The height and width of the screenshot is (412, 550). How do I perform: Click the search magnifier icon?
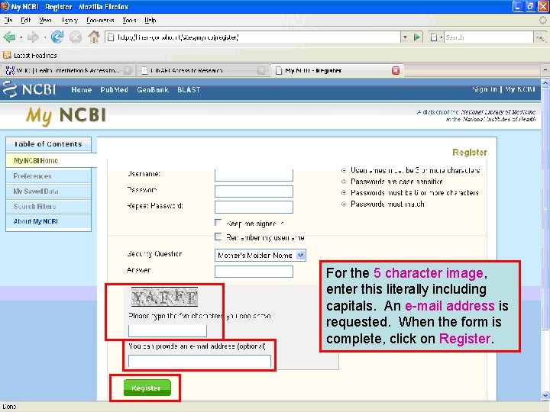click(539, 37)
